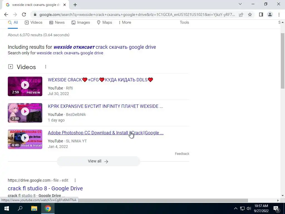This screenshot has height=214, width=285.
Task: Open the Adobe Photoshop CC Download link
Action: click(x=105, y=133)
